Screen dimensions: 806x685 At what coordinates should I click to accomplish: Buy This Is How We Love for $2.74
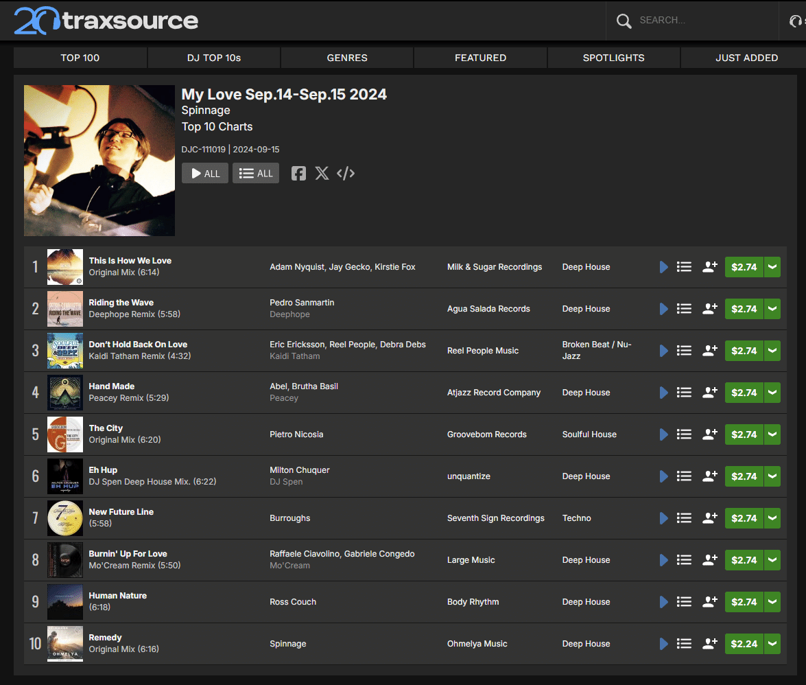pyautogui.click(x=744, y=267)
